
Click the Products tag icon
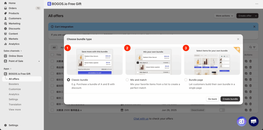(6, 13)
